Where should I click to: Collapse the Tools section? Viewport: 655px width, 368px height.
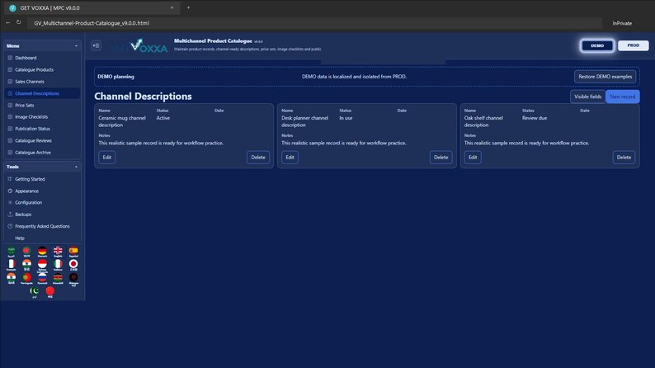click(x=76, y=167)
